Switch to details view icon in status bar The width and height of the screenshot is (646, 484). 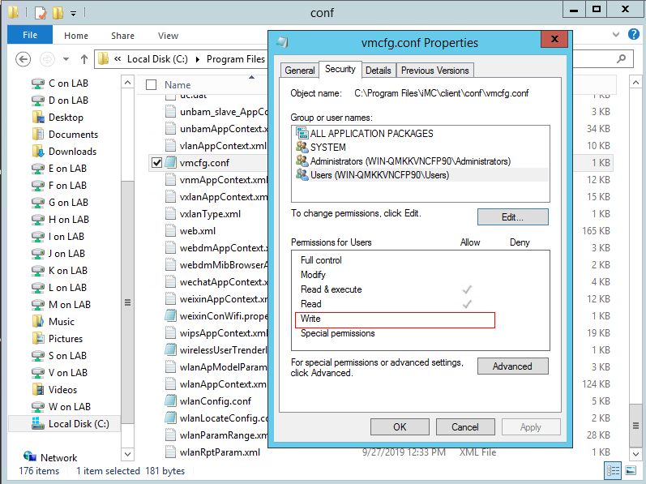tap(613, 470)
